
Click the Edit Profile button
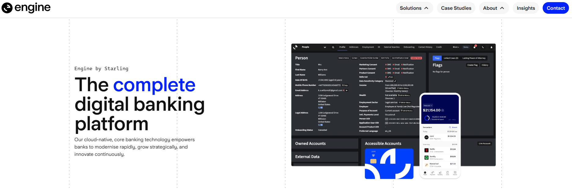(385, 58)
